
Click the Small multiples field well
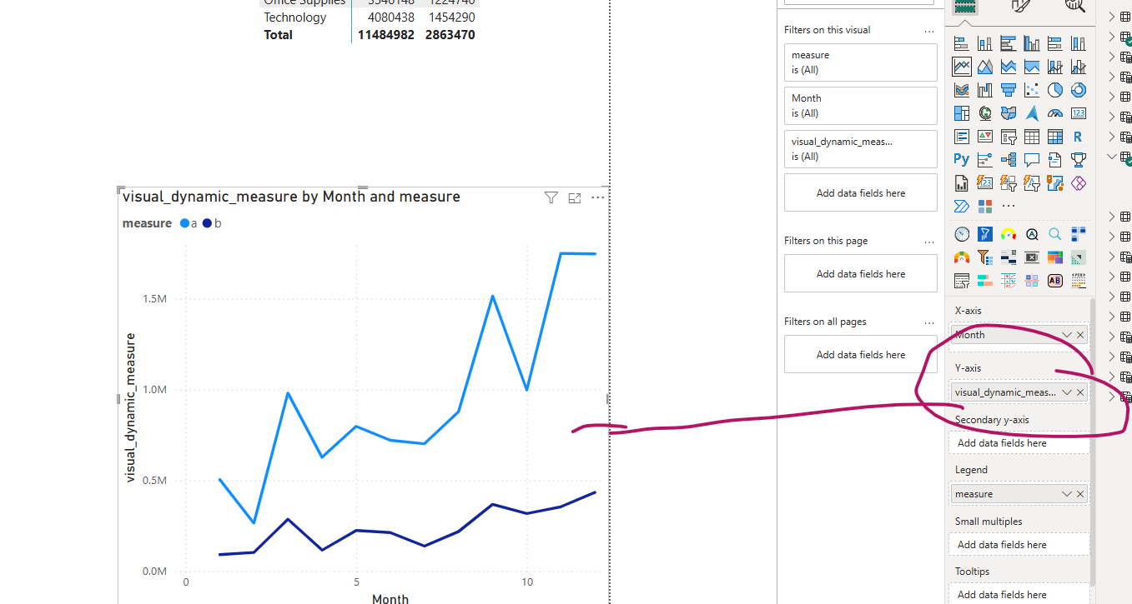coord(1019,545)
